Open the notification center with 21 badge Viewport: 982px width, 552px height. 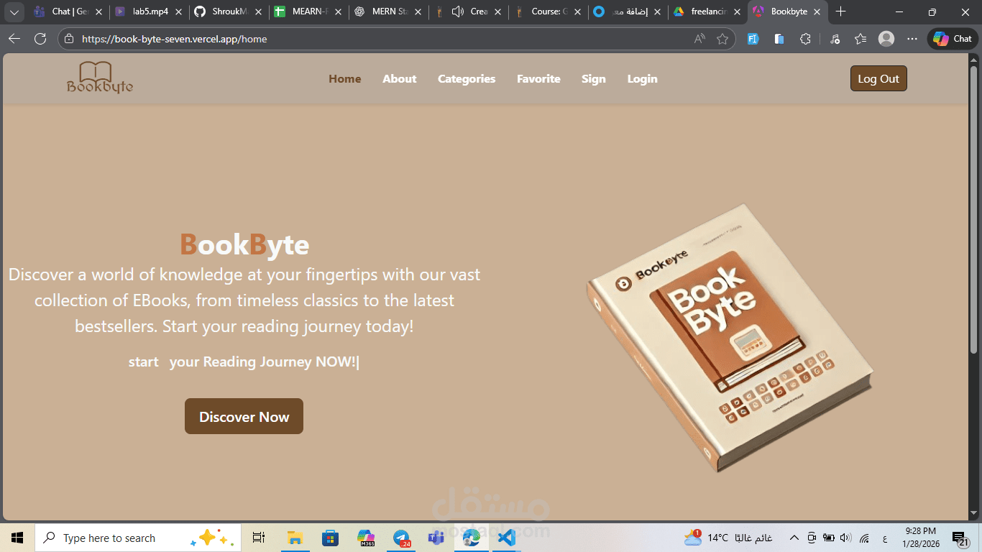point(960,538)
